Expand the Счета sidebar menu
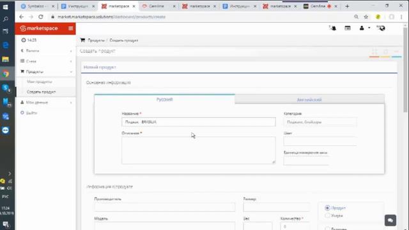The height and width of the screenshot is (230, 409). pos(45,61)
